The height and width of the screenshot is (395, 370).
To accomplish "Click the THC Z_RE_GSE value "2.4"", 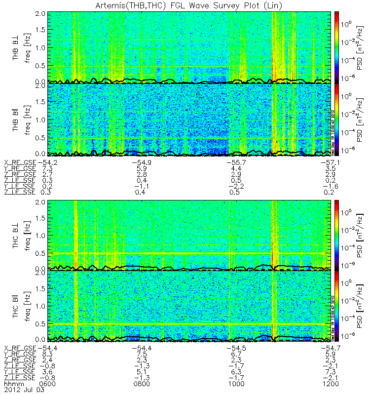I will tap(47, 360).
